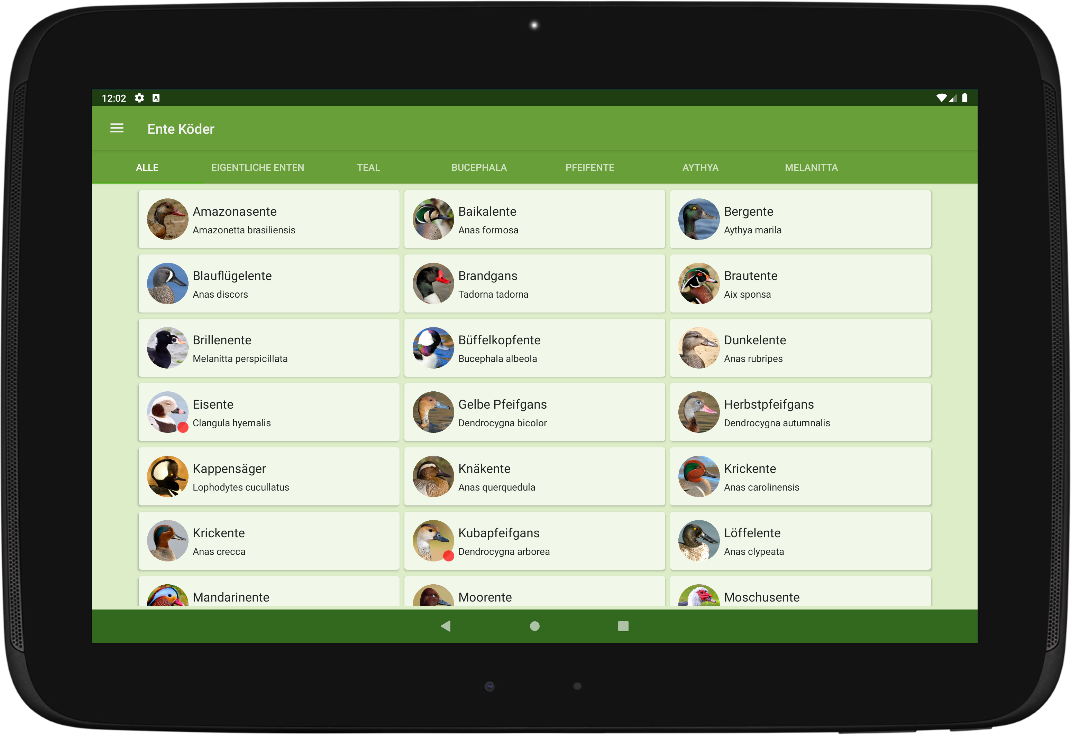Tap the recent apps square button
The image size is (1071, 735).
coord(623,626)
